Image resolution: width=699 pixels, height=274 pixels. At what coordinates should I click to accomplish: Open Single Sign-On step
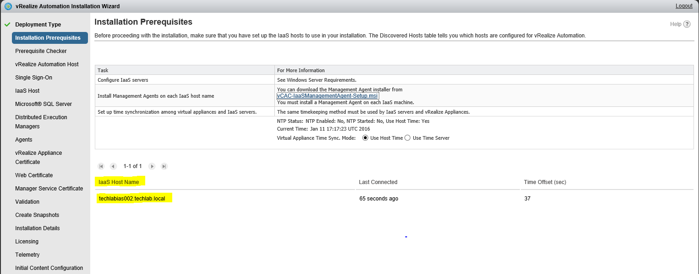pyautogui.click(x=33, y=78)
